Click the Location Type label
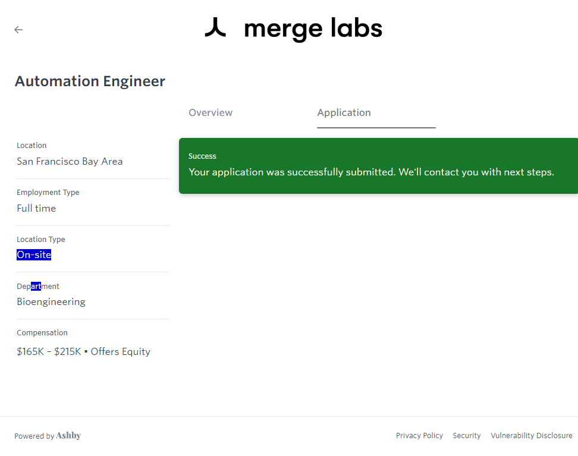 pyautogui.click(x=41, y=240)
